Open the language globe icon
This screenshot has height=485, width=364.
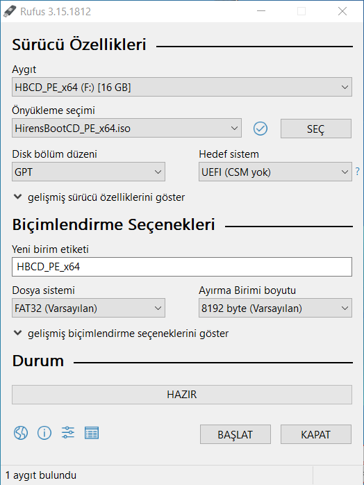coord(21,433)
